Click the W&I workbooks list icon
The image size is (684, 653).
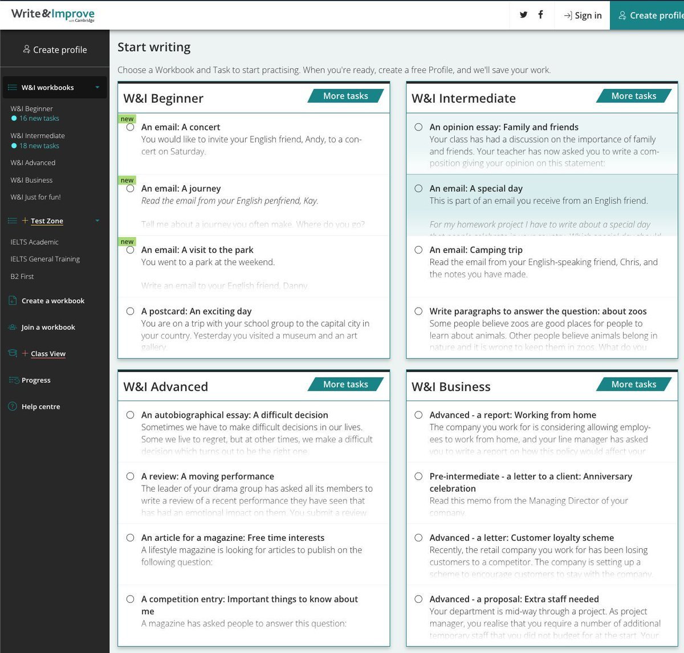point(13,87)
